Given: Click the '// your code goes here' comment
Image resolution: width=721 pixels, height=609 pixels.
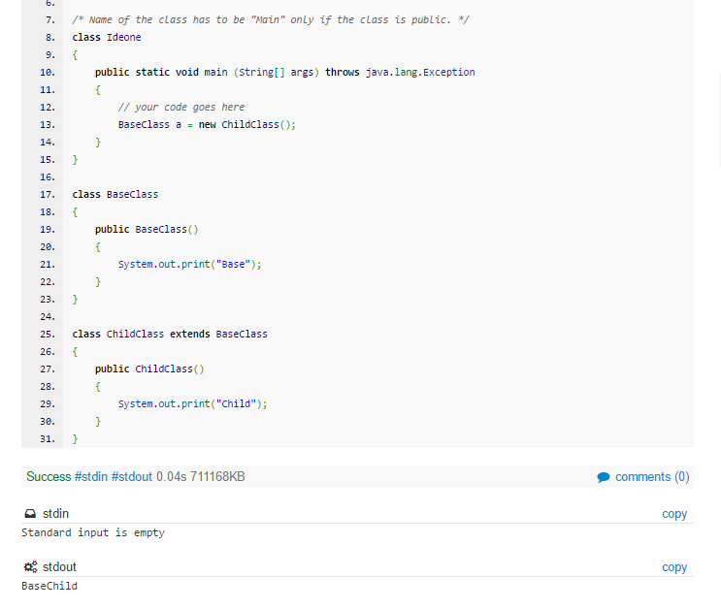Looking at the screenshot, I should pos(181,107).
